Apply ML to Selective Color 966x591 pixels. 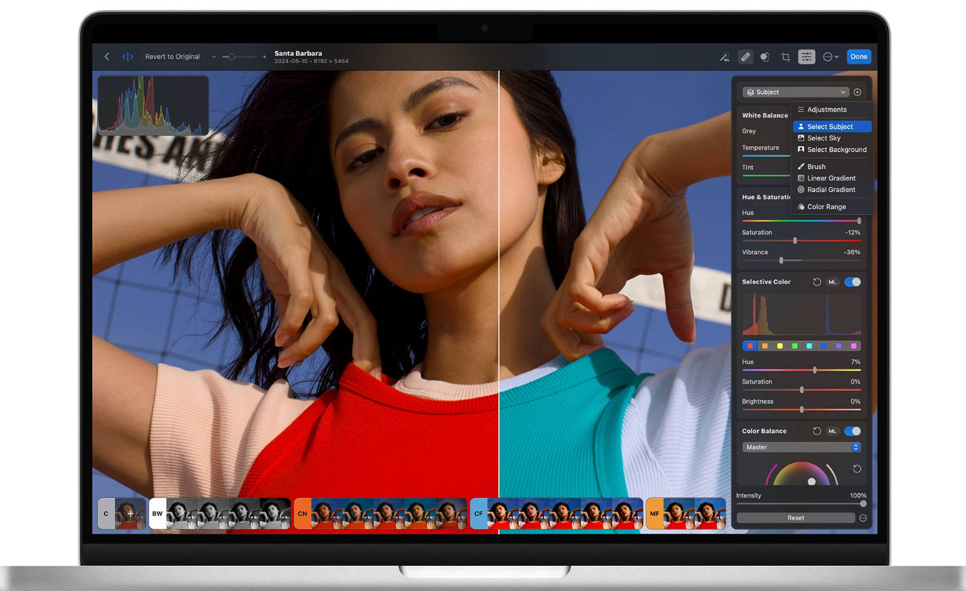point(832,282)
